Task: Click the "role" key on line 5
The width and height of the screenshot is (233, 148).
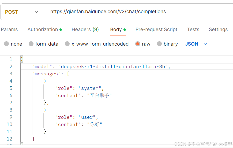Action: [64, 88]
